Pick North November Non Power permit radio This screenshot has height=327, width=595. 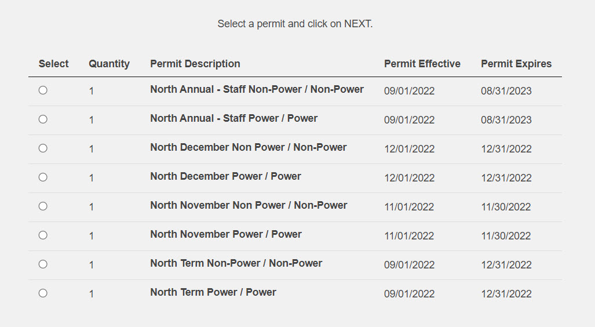43,206
